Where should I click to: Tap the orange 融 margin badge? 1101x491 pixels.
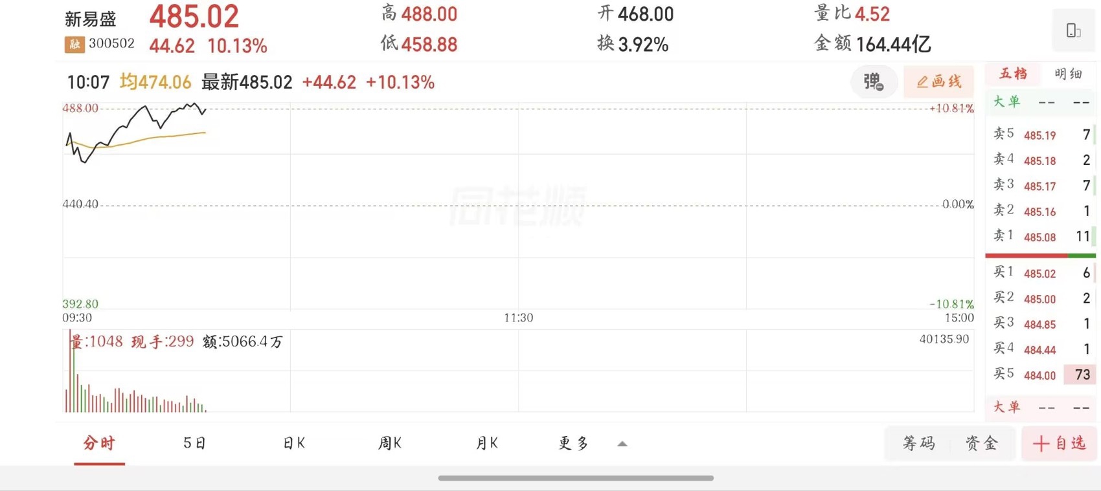coord(74,45)
